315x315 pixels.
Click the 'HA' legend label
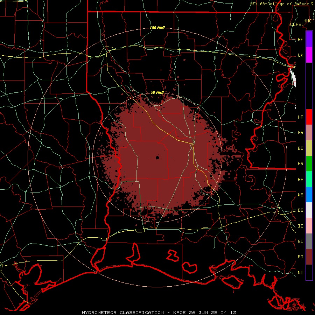tap(301, 117)
